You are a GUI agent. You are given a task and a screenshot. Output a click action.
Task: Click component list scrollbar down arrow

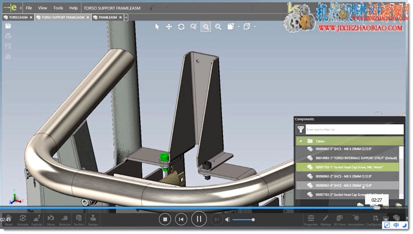click(401, 196)
